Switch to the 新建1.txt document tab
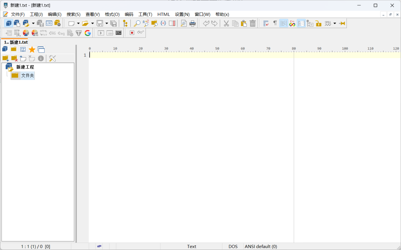This screenshot has height=250, width=401. [x=16, y=42]
